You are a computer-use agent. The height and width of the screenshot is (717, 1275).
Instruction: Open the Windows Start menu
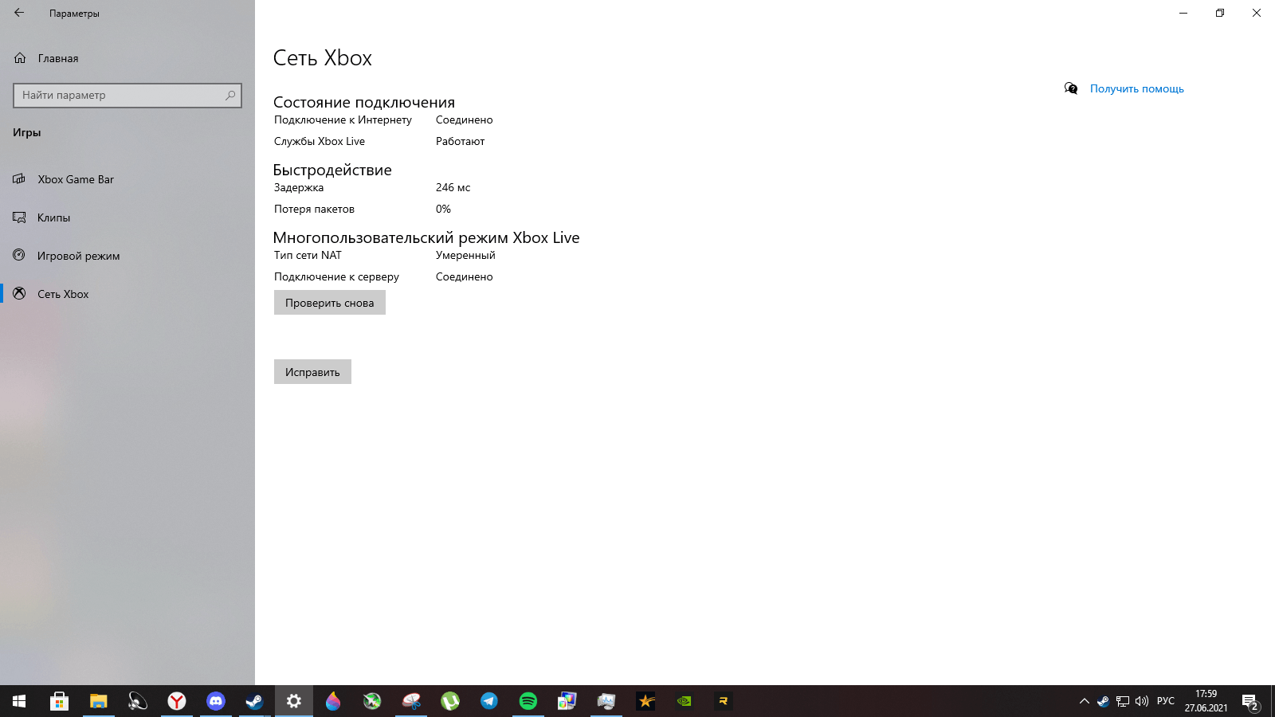click(19, 701)
